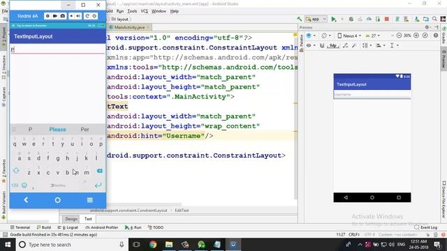Open the orientation dropdown in preview
Viewport: 447px width, 251px height.
[326, 36]
